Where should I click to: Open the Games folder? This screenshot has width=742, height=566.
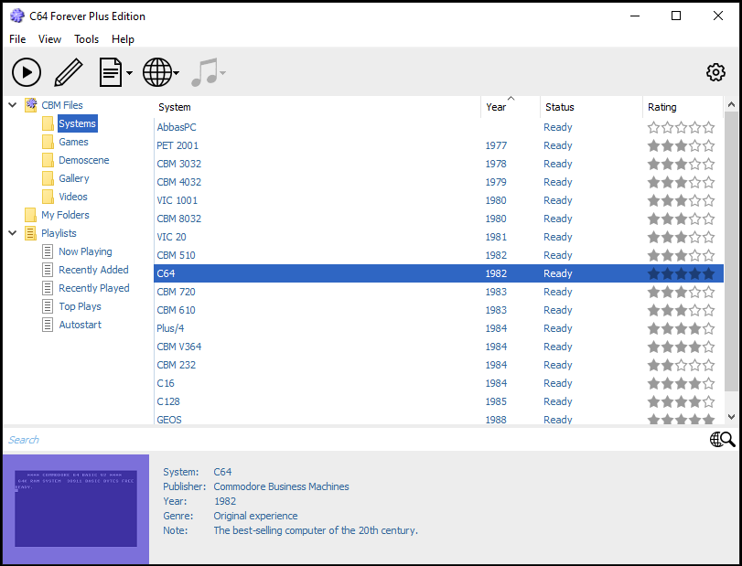pos(73,142)
